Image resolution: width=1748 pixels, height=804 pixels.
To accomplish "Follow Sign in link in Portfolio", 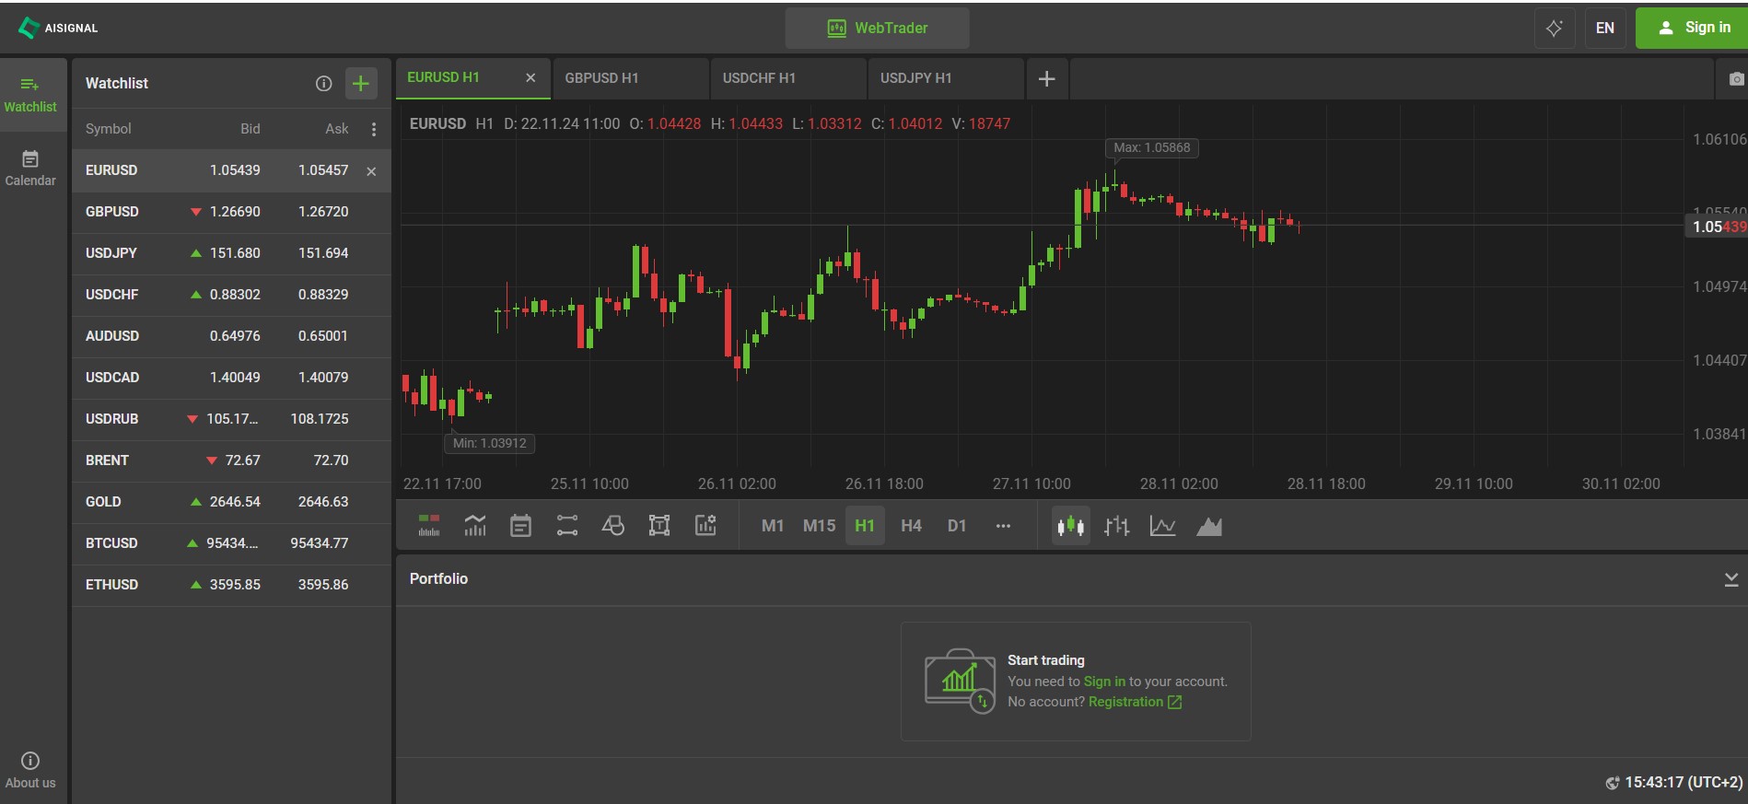I will coord(1104,682).
